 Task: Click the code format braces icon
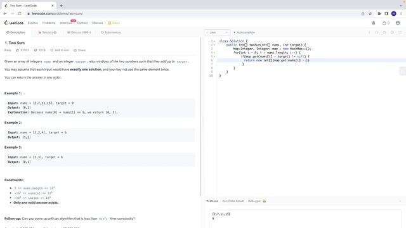click(377, 32)
